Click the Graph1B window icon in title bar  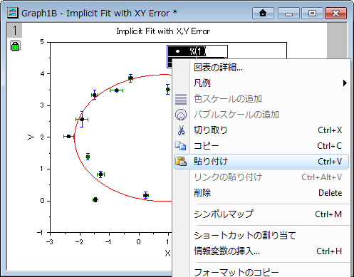coord(13,13)
